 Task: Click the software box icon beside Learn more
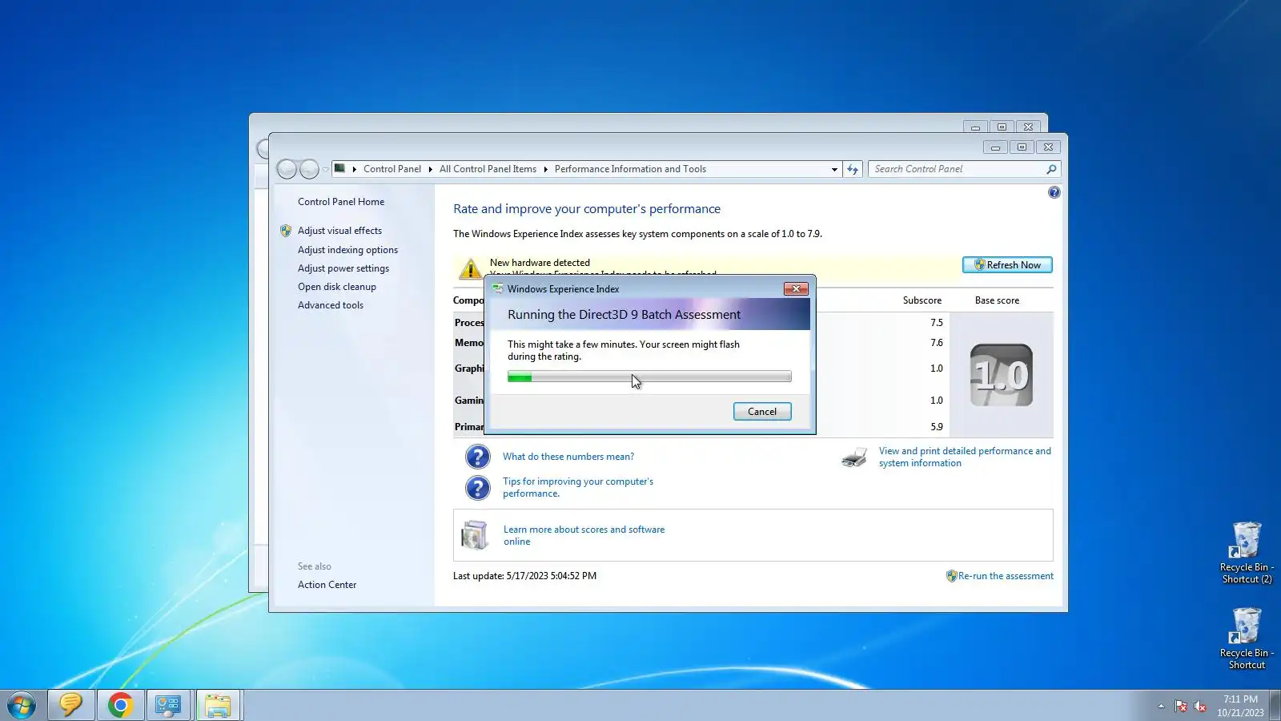click(x=475, y=535)
